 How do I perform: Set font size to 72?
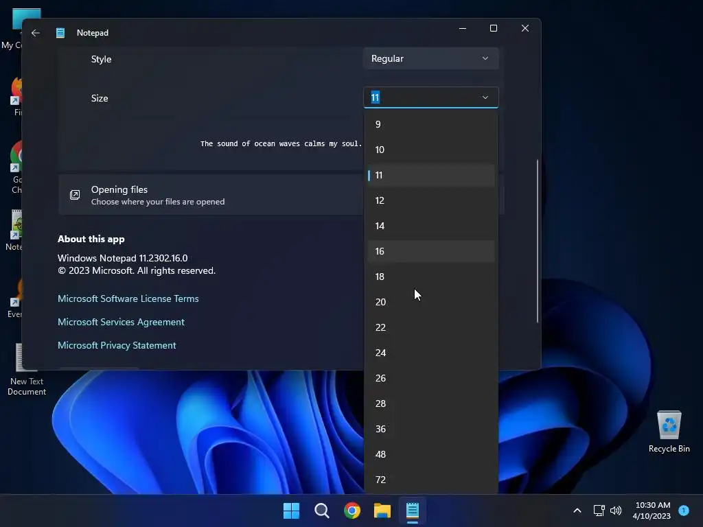431,480
